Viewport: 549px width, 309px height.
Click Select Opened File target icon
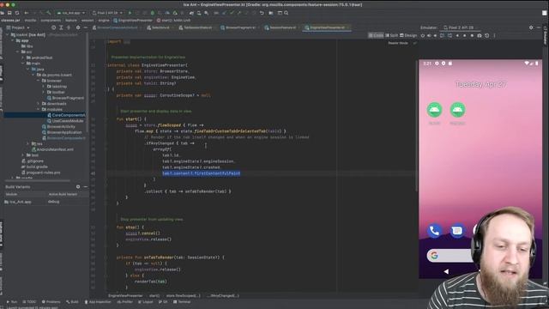click(53, 27)
